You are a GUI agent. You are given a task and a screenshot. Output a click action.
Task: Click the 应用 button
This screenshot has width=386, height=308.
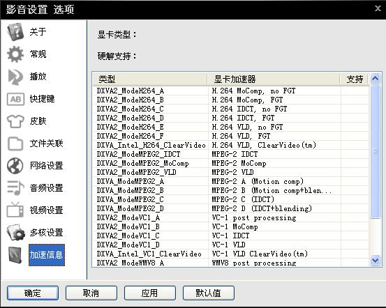[x=149, y=293]
